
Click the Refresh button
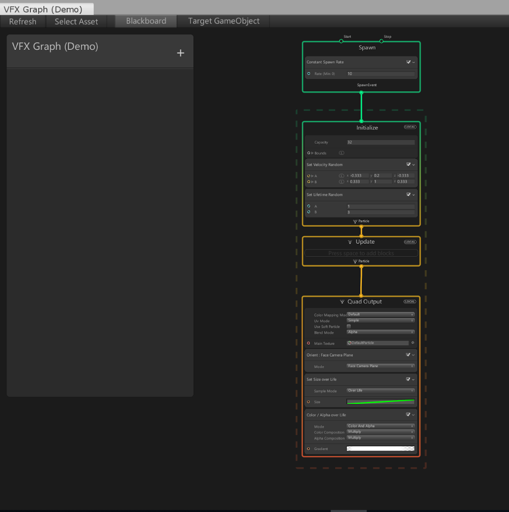pos(23,22)
